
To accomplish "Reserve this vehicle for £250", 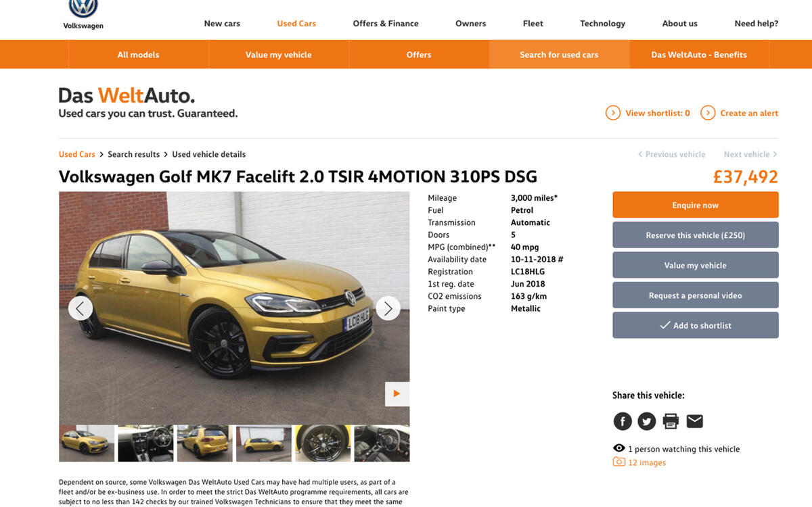I will coord(695,235).
